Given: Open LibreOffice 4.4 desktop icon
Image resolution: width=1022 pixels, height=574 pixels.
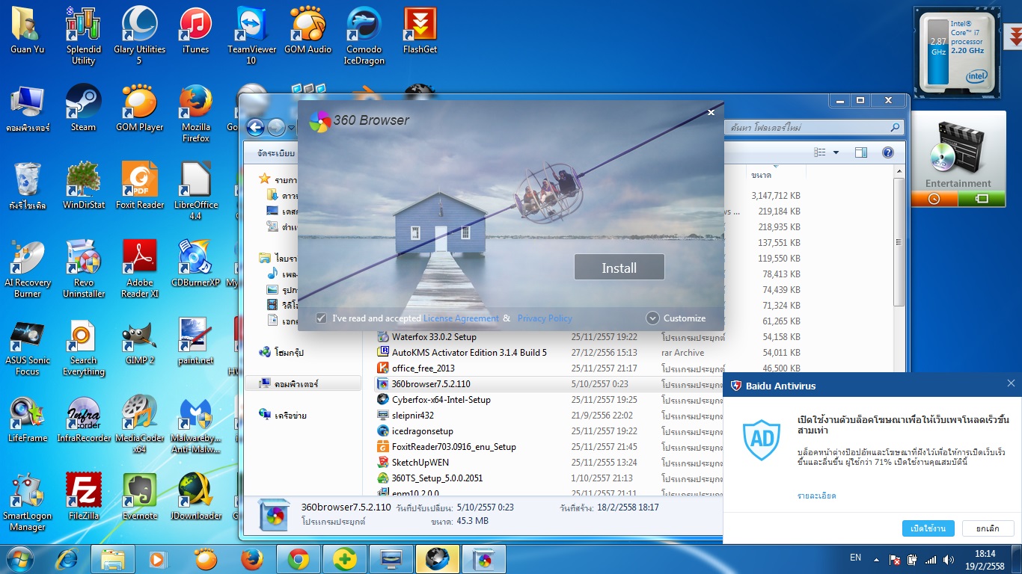Looking at the screenshot, I should 195,191.
